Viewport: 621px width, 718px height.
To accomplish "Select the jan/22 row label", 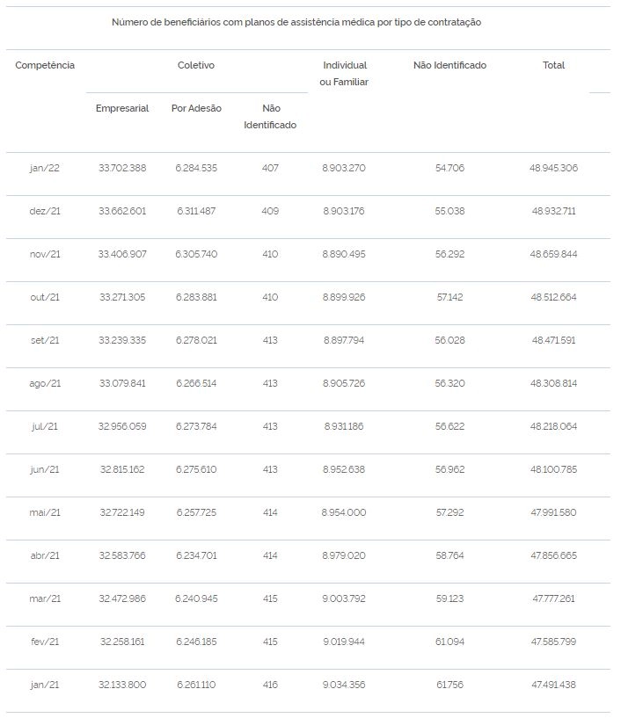I will pos(45,168).
